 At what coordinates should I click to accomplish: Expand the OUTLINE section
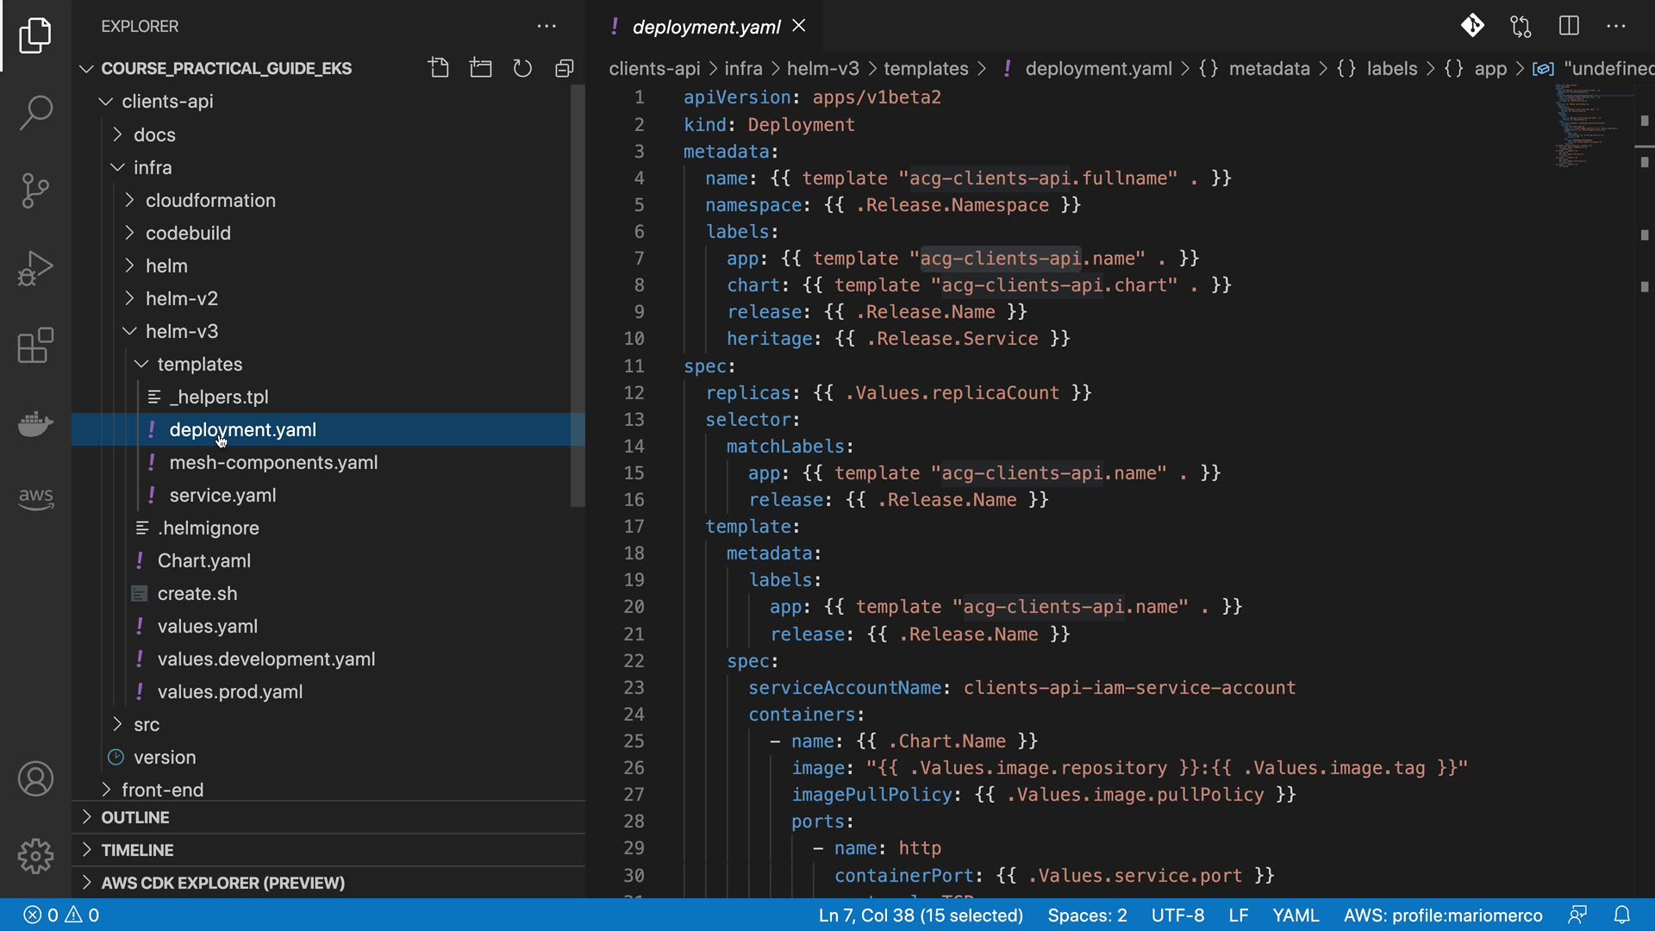point(135,817)
